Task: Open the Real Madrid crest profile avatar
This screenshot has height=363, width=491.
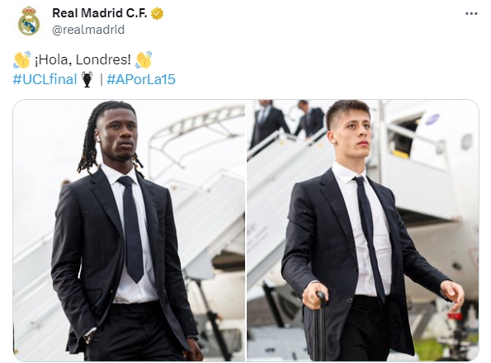Action: point(29,21)
